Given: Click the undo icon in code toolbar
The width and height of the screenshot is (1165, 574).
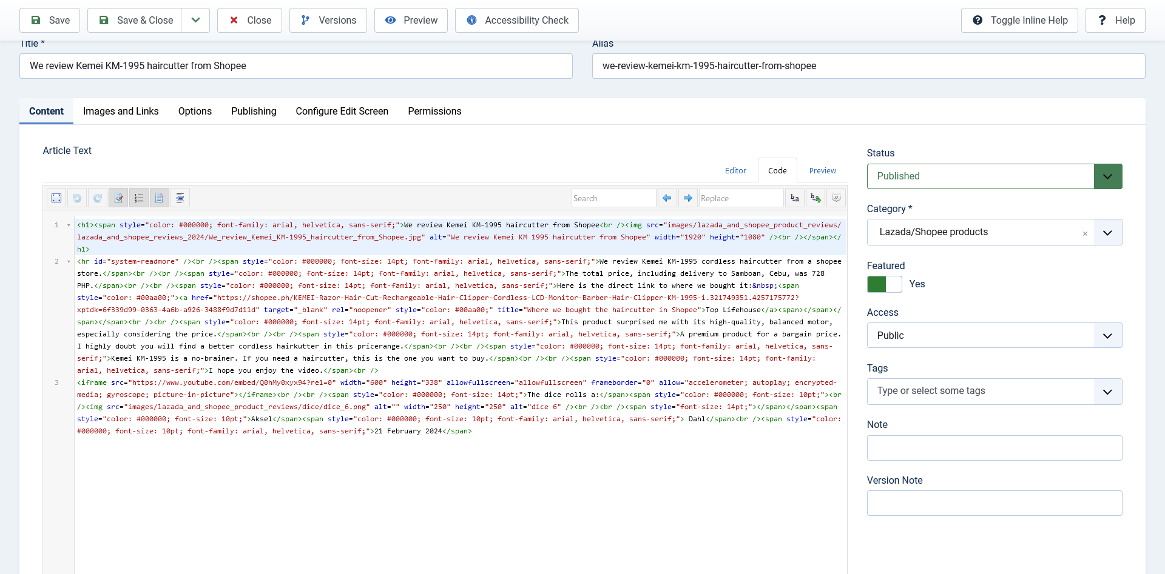Looking at the screenshot, I should pos(77,198).
